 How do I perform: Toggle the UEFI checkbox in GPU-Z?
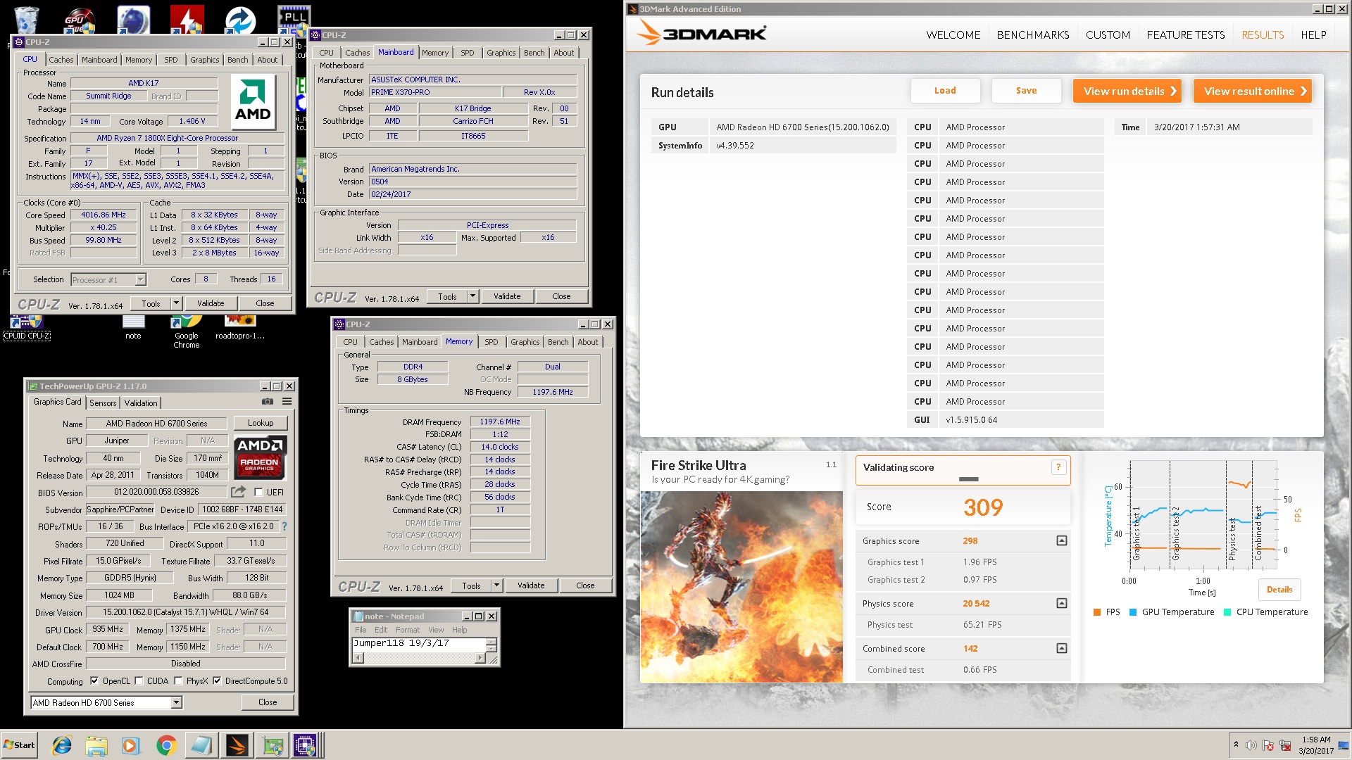258,492
